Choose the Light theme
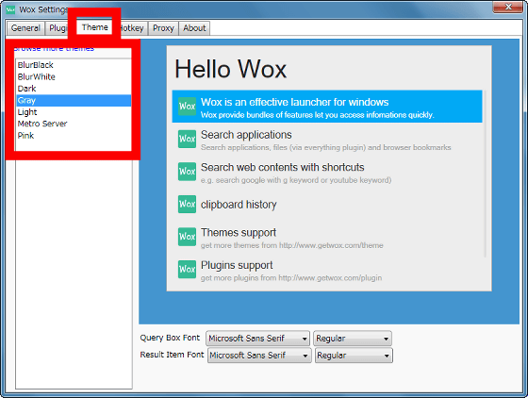The height and width of the screenshot is (398, 528). 74,112
